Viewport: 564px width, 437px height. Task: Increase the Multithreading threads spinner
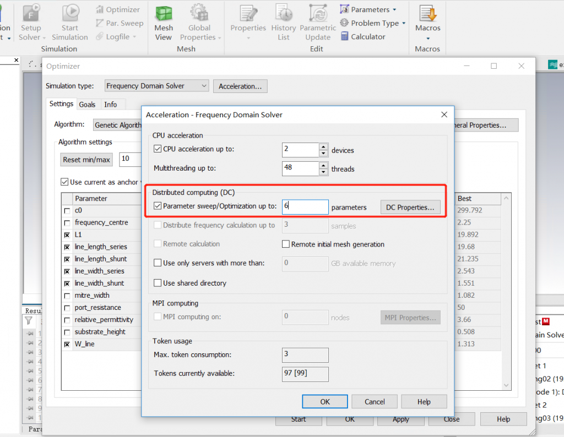tap(323, 165)
